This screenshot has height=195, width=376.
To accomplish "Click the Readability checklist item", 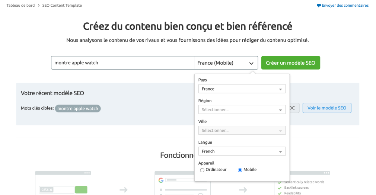I will pyautogui.click(x=293, y=193).
